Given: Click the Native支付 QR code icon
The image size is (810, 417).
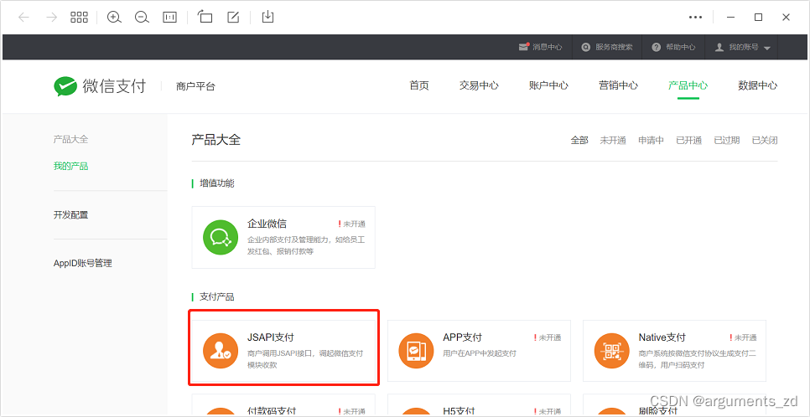Looking at the screenshot, I should coord(611,351).
